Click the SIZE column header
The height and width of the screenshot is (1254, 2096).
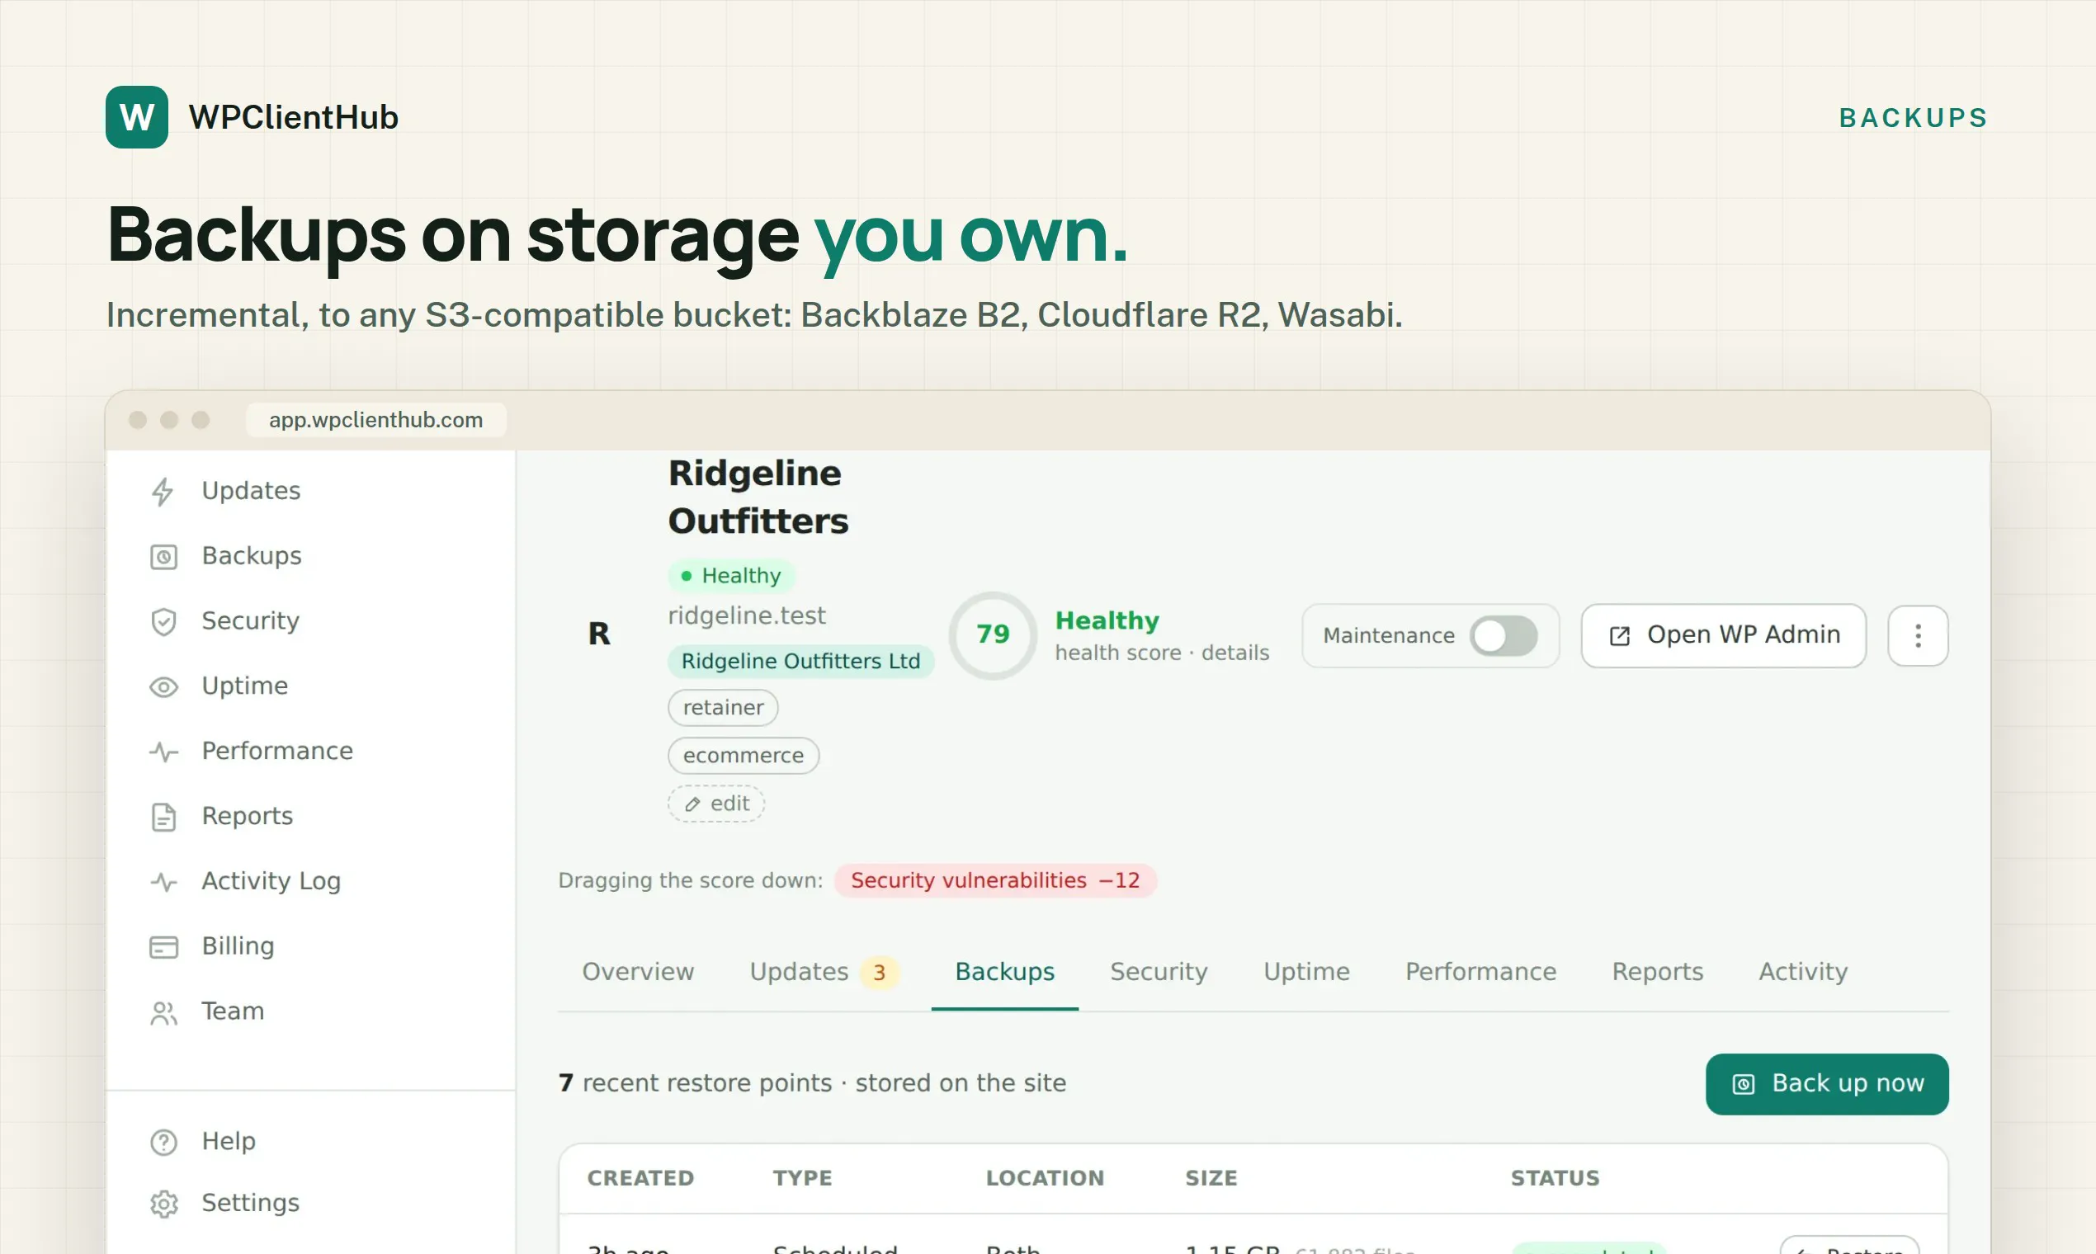[x=1211, y=1178]
